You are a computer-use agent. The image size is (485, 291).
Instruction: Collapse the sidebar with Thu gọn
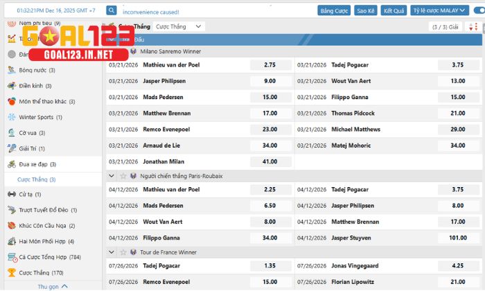(x=53, y=286)
